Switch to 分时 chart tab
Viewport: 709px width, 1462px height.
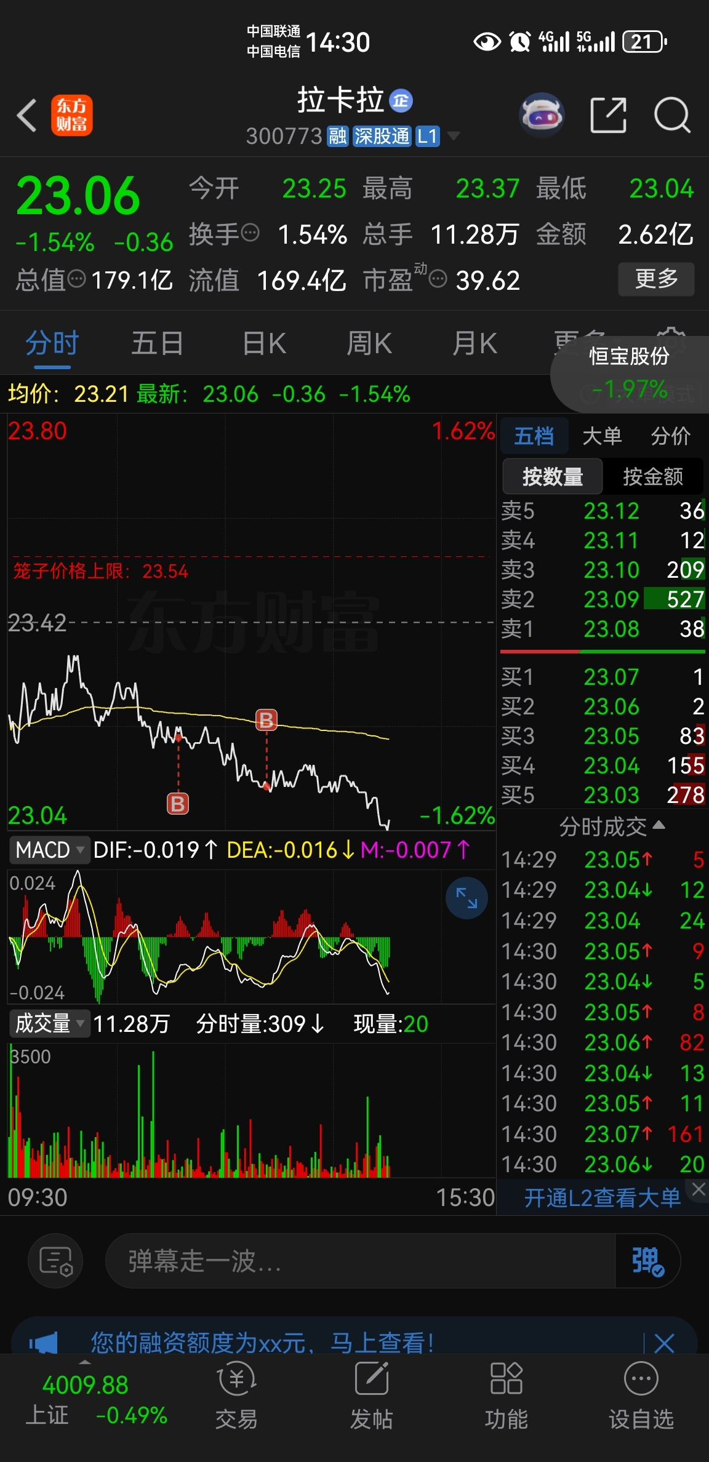pyautogui.click(x=52, y=343)
